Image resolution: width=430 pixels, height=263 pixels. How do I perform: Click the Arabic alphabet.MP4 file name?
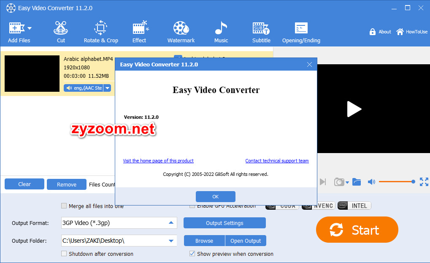(x=88, y=59)
